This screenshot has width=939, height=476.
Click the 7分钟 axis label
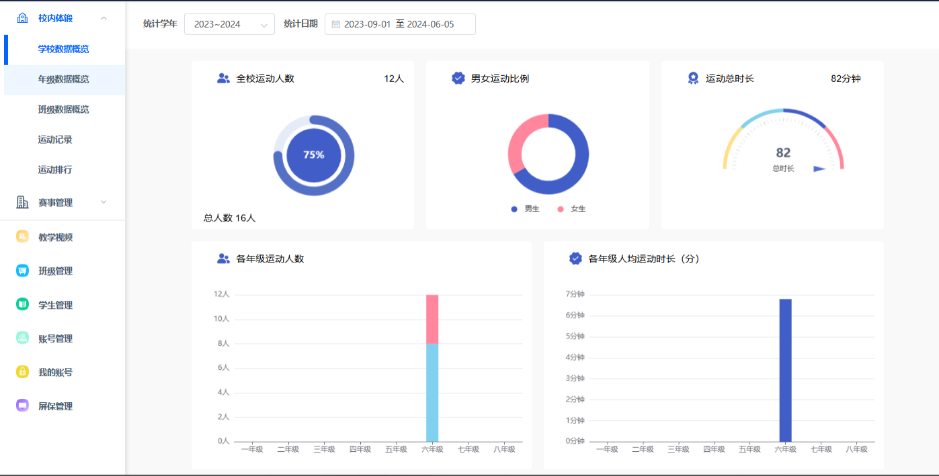click(575, 294)
